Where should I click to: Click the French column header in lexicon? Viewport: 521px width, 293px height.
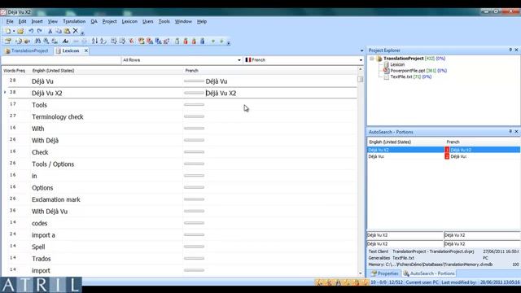tap(192, 71)
